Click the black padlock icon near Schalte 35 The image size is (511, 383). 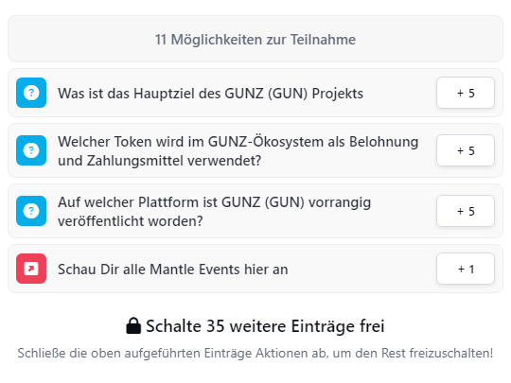tap(133, 325)
